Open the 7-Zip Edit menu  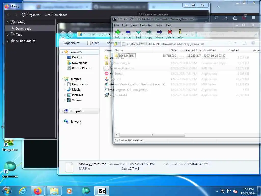pos(124,25)
